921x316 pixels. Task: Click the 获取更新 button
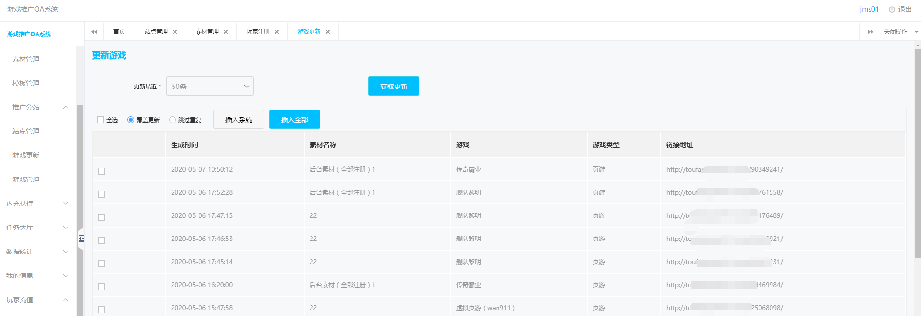click(393, 87)
